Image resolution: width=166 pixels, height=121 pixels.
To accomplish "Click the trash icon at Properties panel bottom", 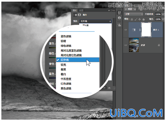I will pos(109,88).
